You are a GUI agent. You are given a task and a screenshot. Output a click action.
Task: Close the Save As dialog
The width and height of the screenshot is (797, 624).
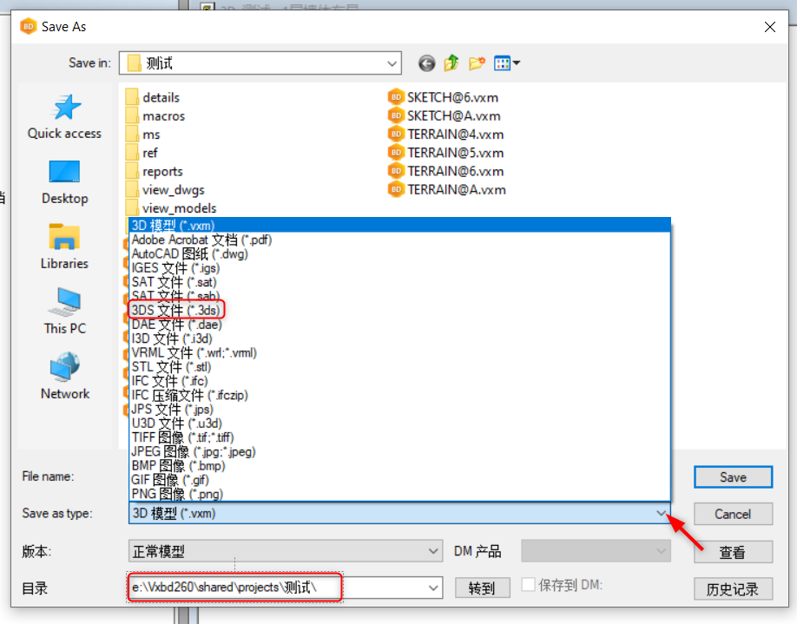tap(770, 26)
